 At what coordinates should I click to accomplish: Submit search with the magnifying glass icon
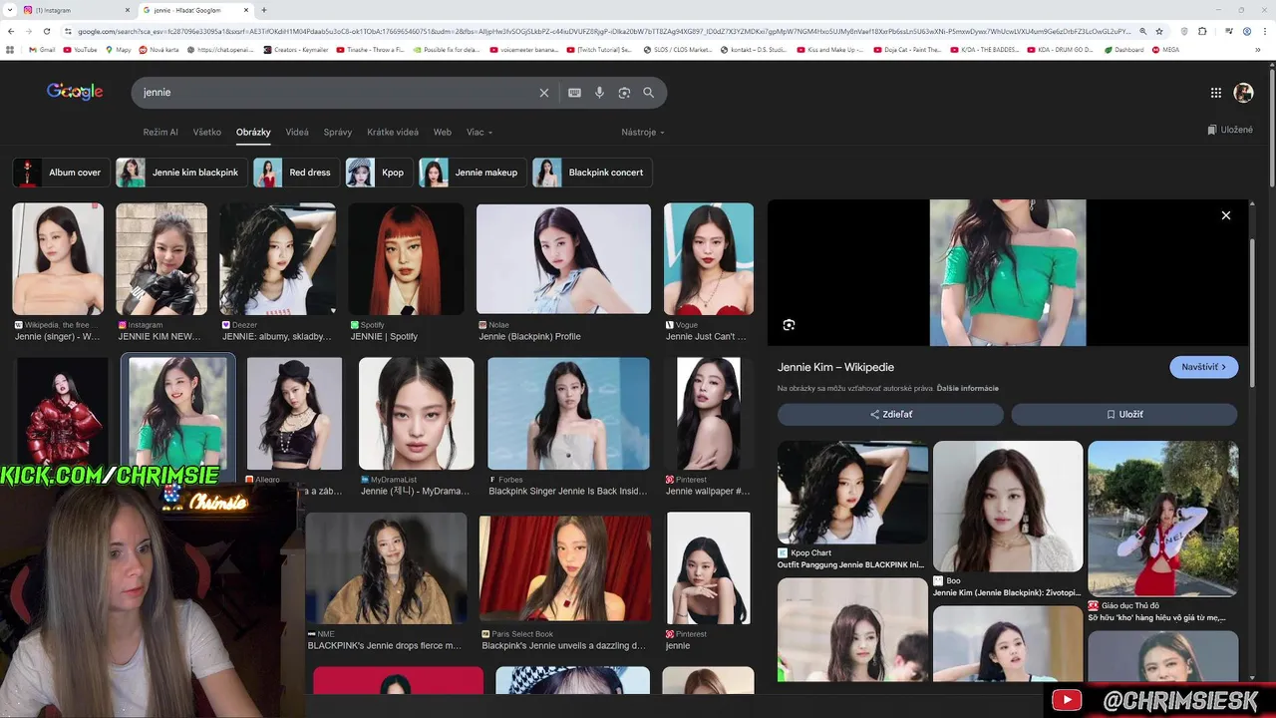pos(649,93)
